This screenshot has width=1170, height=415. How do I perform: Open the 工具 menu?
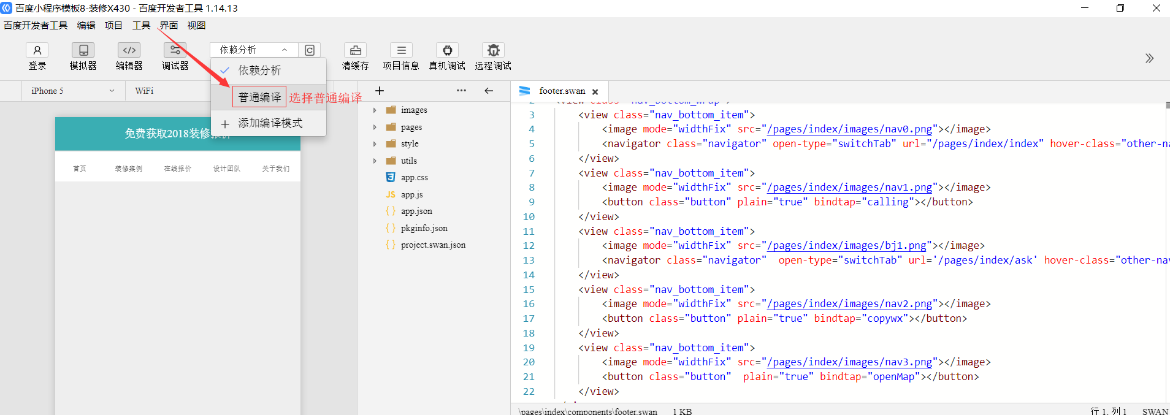pos(141,25)
